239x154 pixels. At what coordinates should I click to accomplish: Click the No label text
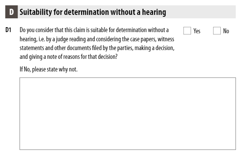coord(226,31)
